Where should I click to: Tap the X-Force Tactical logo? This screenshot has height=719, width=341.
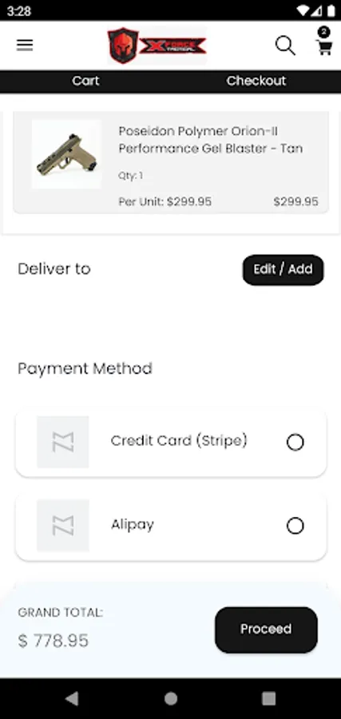click(157, 46)
